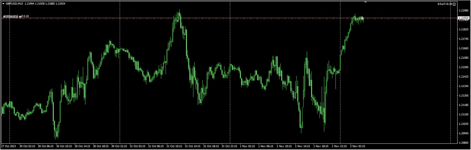The height and width of the screenshot is (150, 471).
Task: Click the 1.21105 price scale label
Action: point(463,115)
